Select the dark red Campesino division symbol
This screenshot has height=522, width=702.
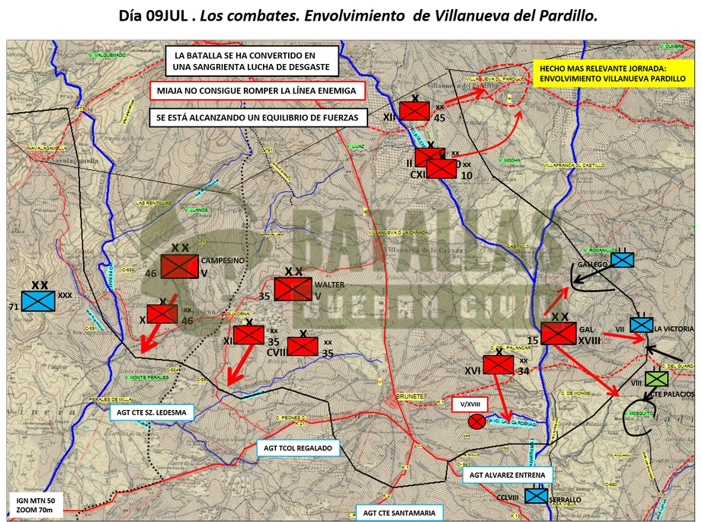pyautogui.click(x=180, y=267)
